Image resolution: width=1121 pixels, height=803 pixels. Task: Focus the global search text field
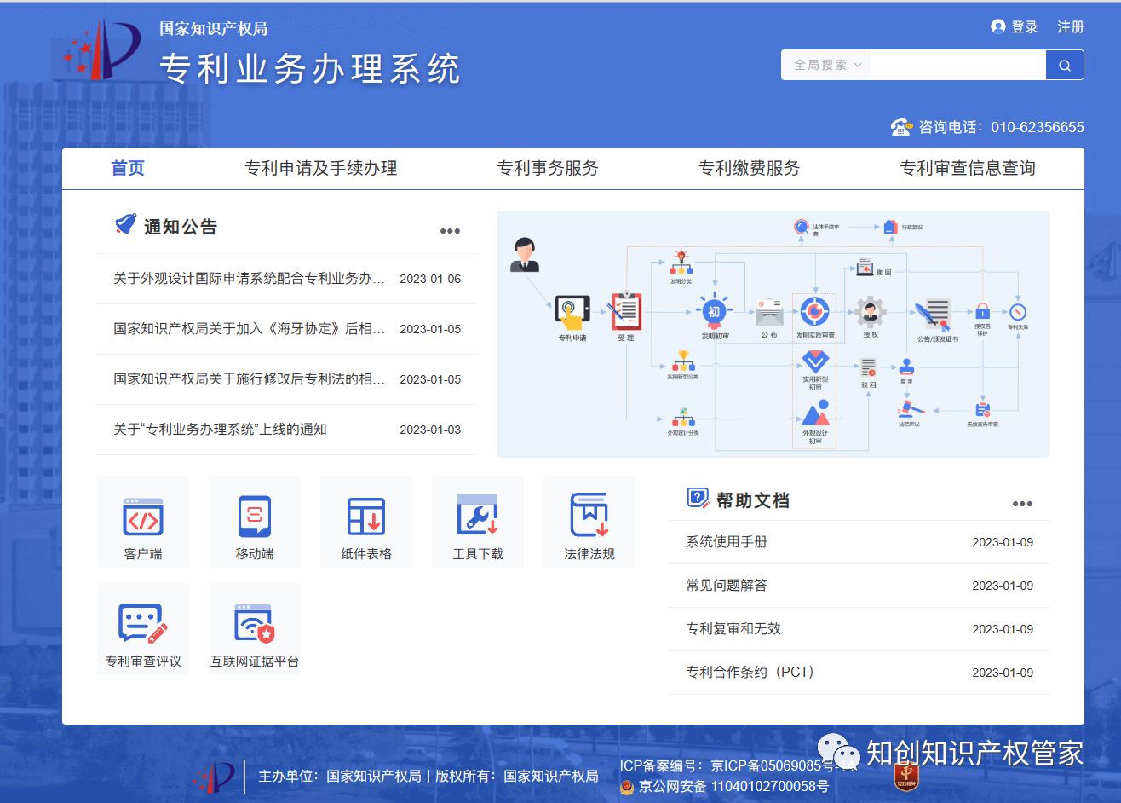point(958,65)
